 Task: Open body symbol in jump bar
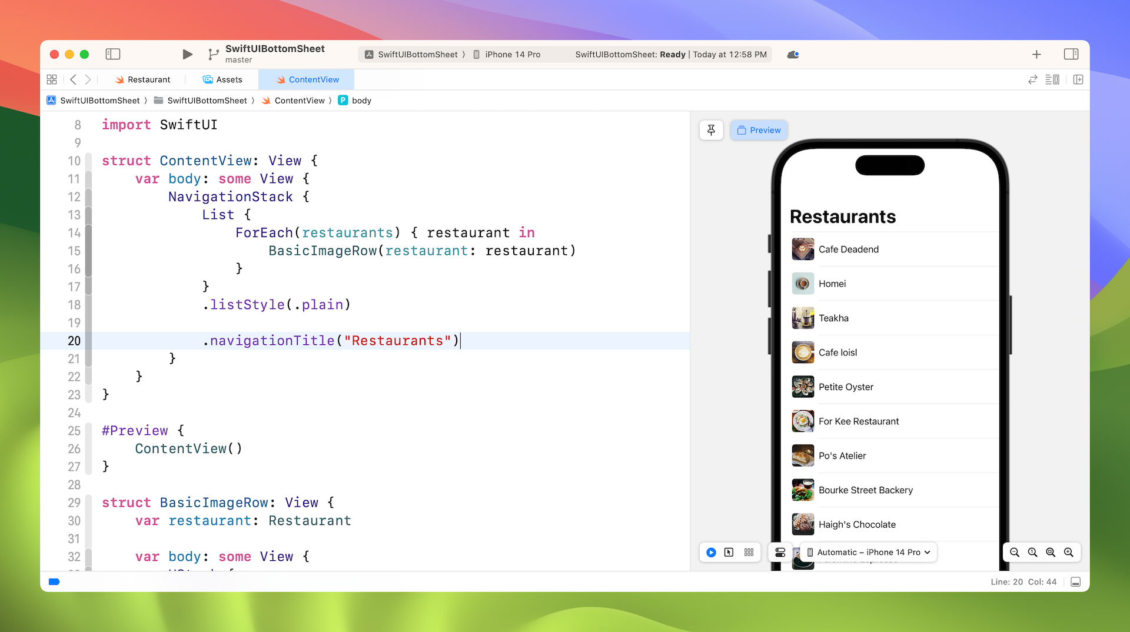tap(355, 101)
